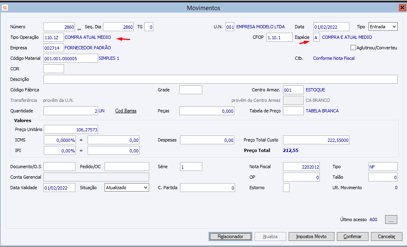Click the disabled Atualiza button
Viewport: 407px width, 247px height.
pyautogui.click(x=270, y=236)
